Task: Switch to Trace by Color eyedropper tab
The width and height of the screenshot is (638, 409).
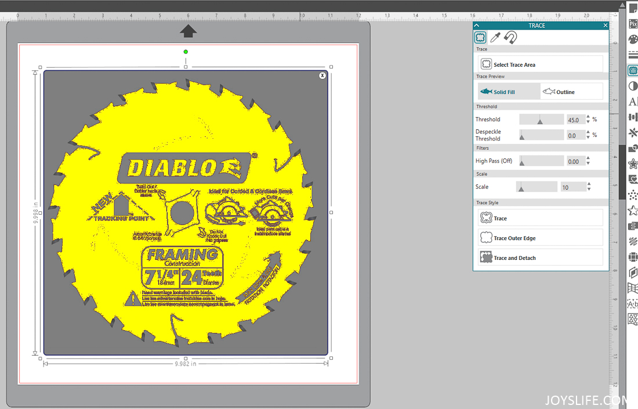Action: tap(495, 38)
